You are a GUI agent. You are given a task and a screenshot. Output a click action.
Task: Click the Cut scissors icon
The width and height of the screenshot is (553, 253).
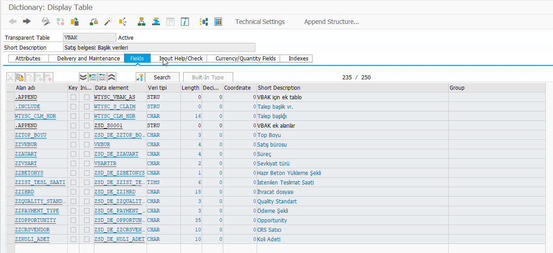point(11,77)
